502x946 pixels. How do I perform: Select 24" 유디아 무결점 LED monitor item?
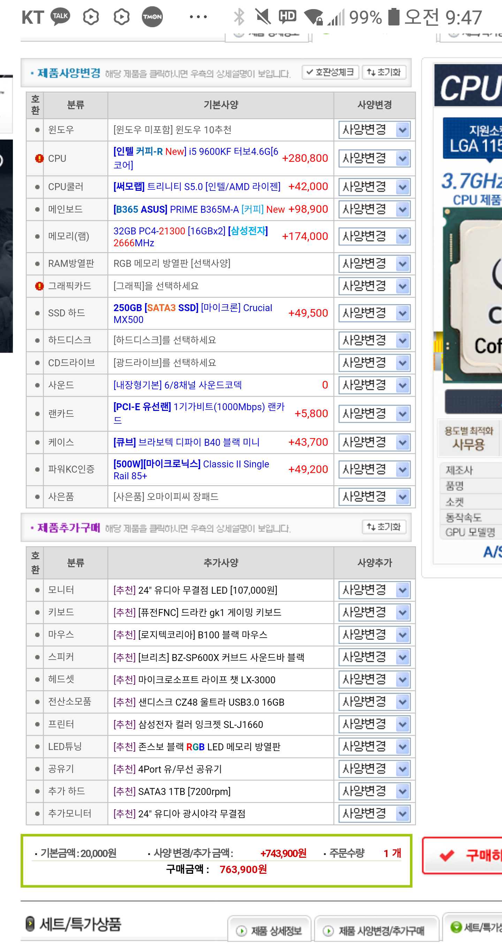point(195,590)
